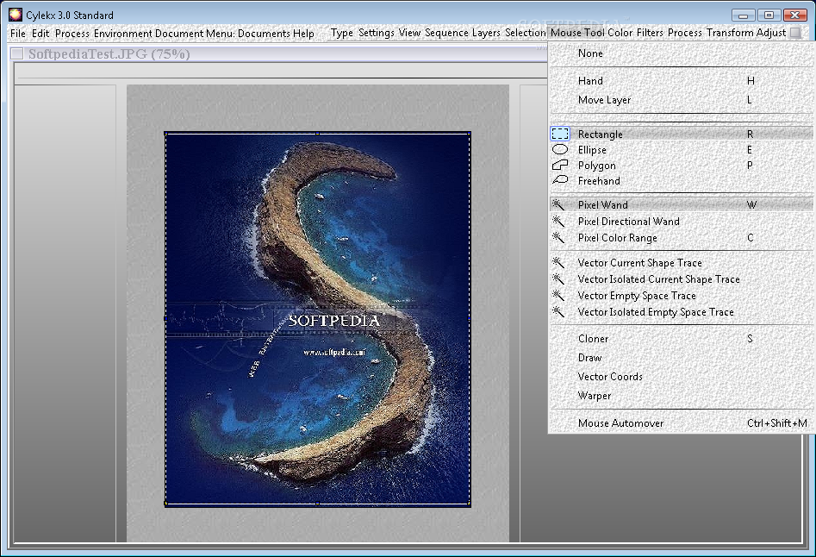Open the Documents menu

(264, 34)
